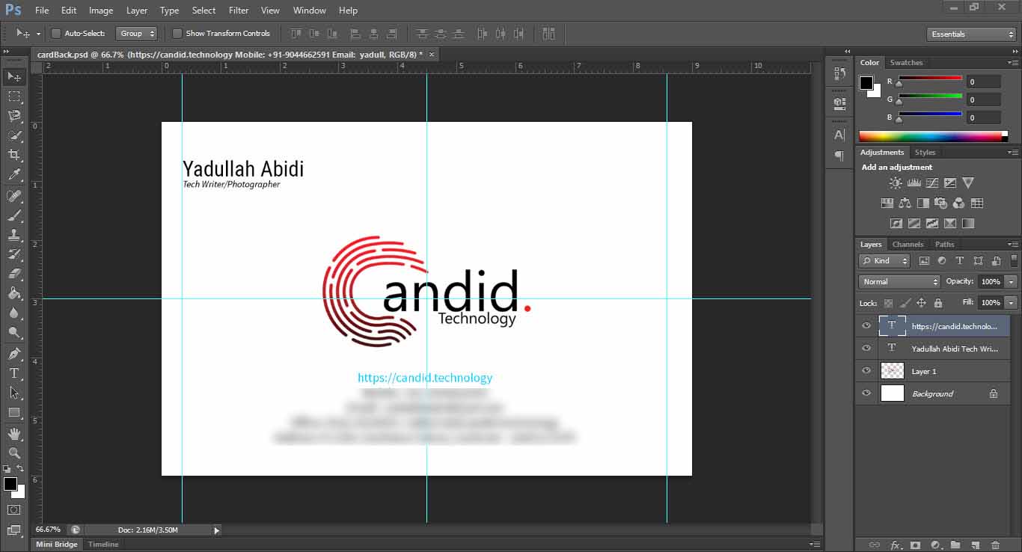Select the Background layer name

point(932,393)
